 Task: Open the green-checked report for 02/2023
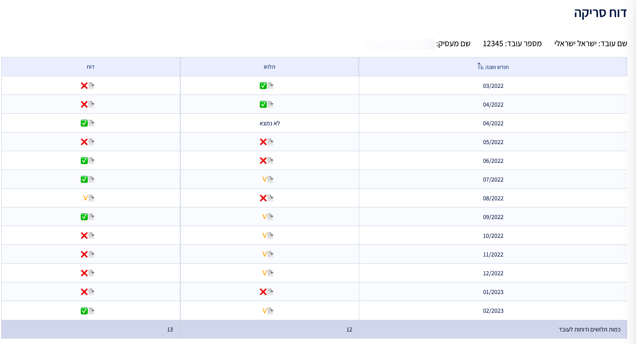pos(87,311)
